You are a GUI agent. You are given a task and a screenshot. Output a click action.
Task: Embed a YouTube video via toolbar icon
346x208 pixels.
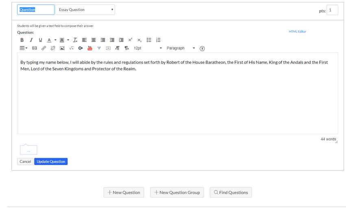(90, 48)
